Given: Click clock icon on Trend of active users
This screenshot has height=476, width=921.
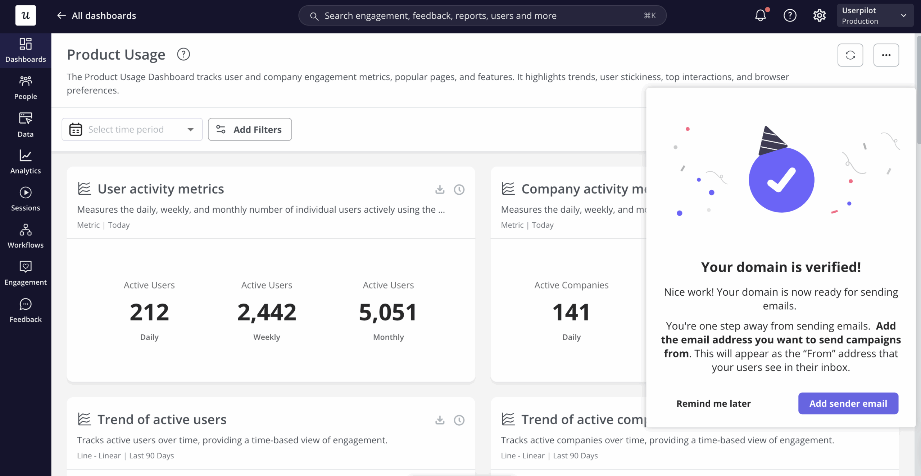Looking at the screenshot, I should pyautogui.click(x=459, y=420).
